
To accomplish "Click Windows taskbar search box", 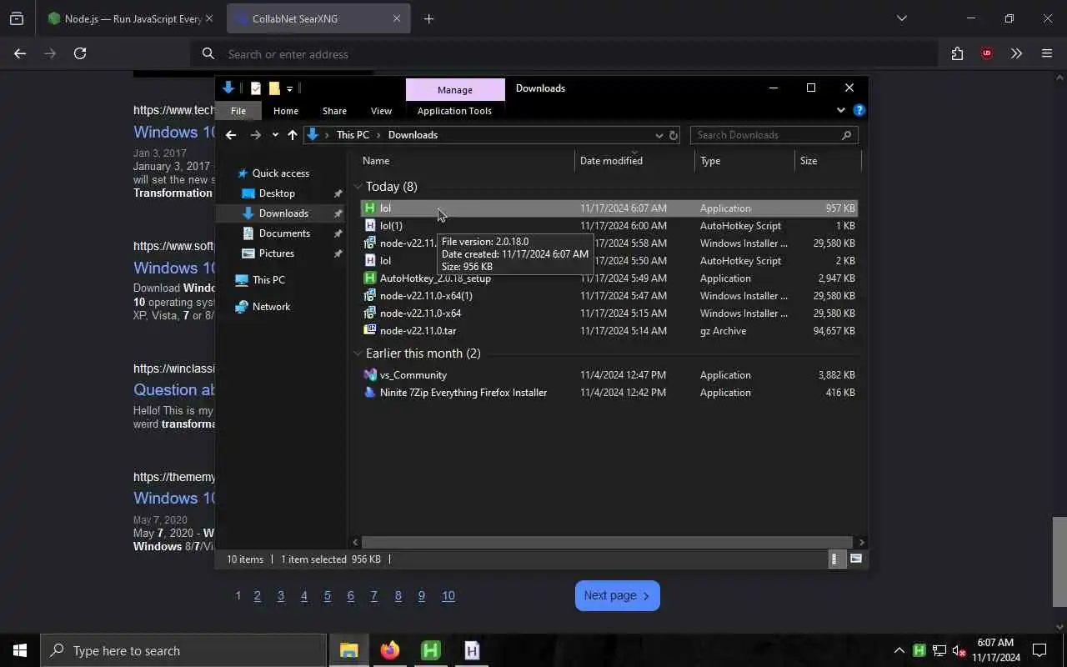I will [x=183, y=650].
